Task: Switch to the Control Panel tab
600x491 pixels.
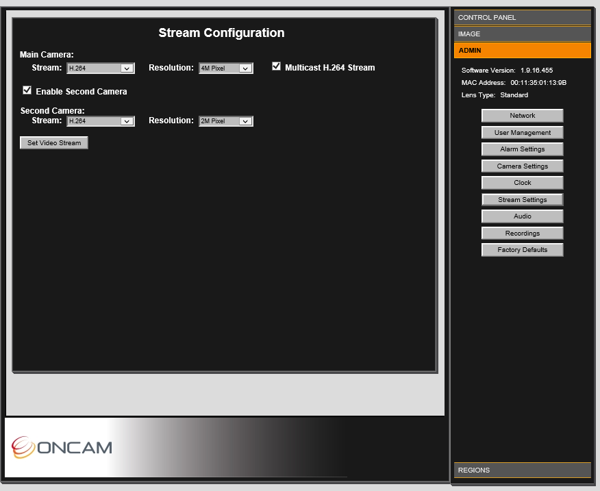Action: [x=523, y=18]
